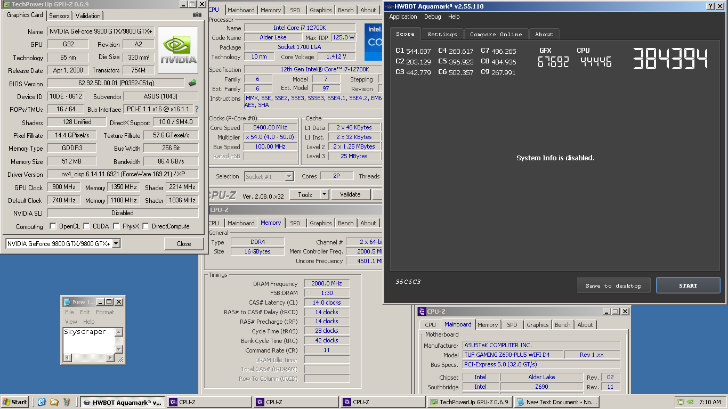
Task: Open the folder quick launch icon in taskbar
Action: pyautogui.click(x=54, y=402)
